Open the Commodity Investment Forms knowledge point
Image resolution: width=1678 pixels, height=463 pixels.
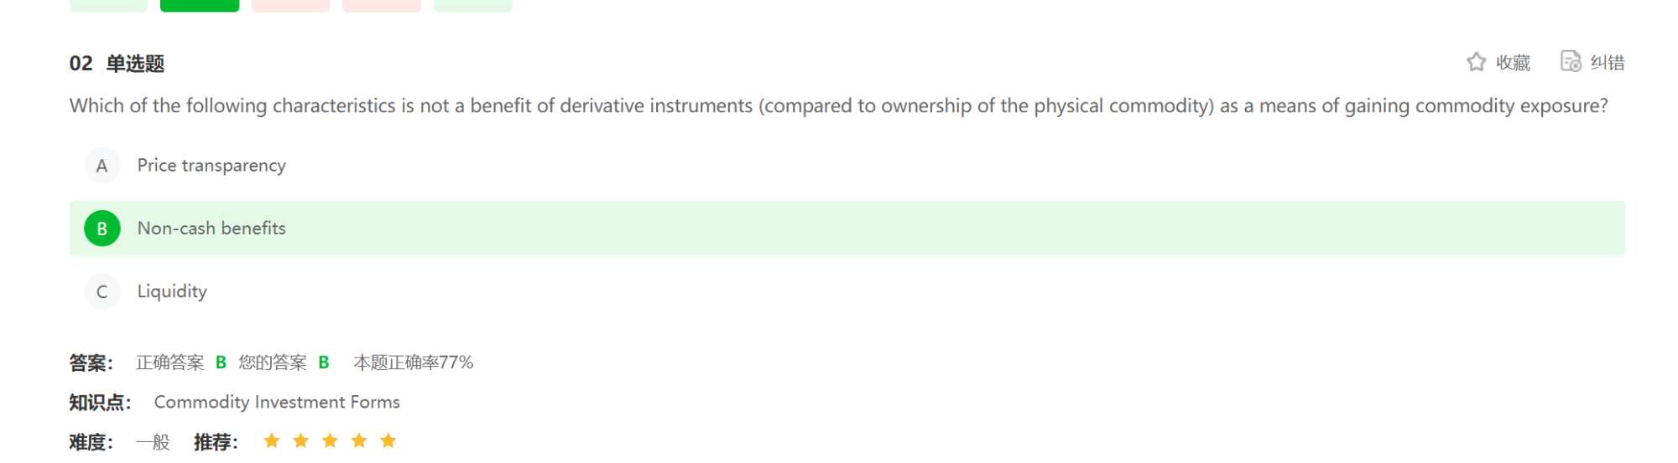click(277, 402)
